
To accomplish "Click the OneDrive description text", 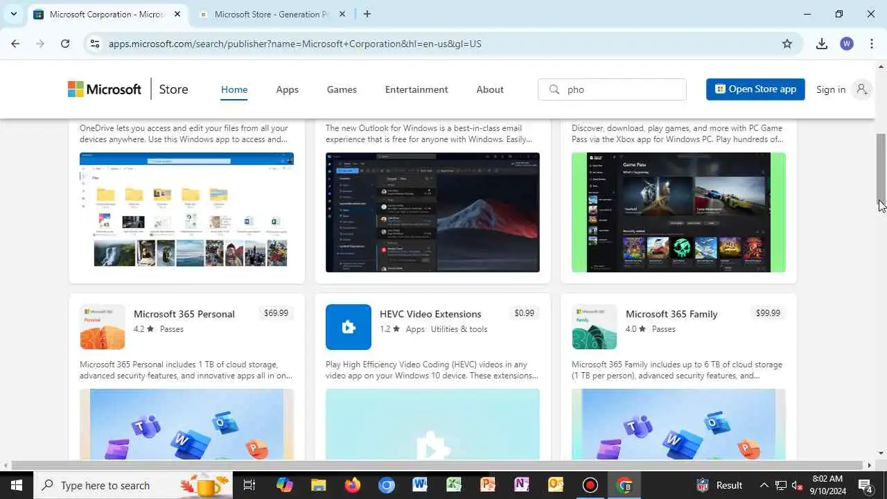I will (x=184, y=134).
